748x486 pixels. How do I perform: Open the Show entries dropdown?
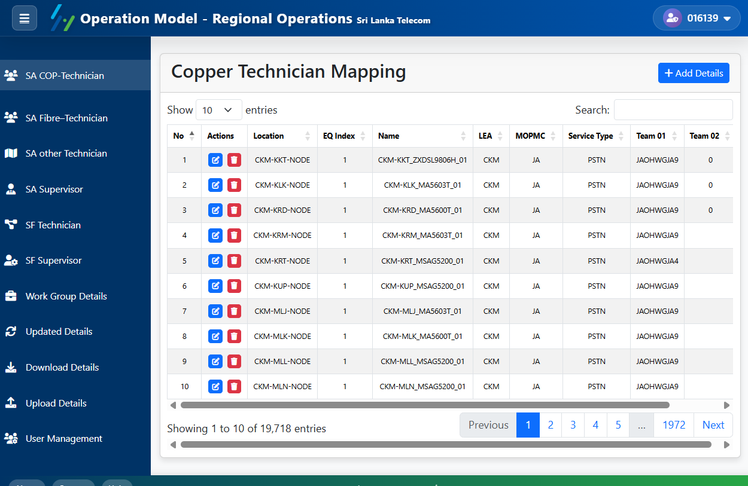218,109
